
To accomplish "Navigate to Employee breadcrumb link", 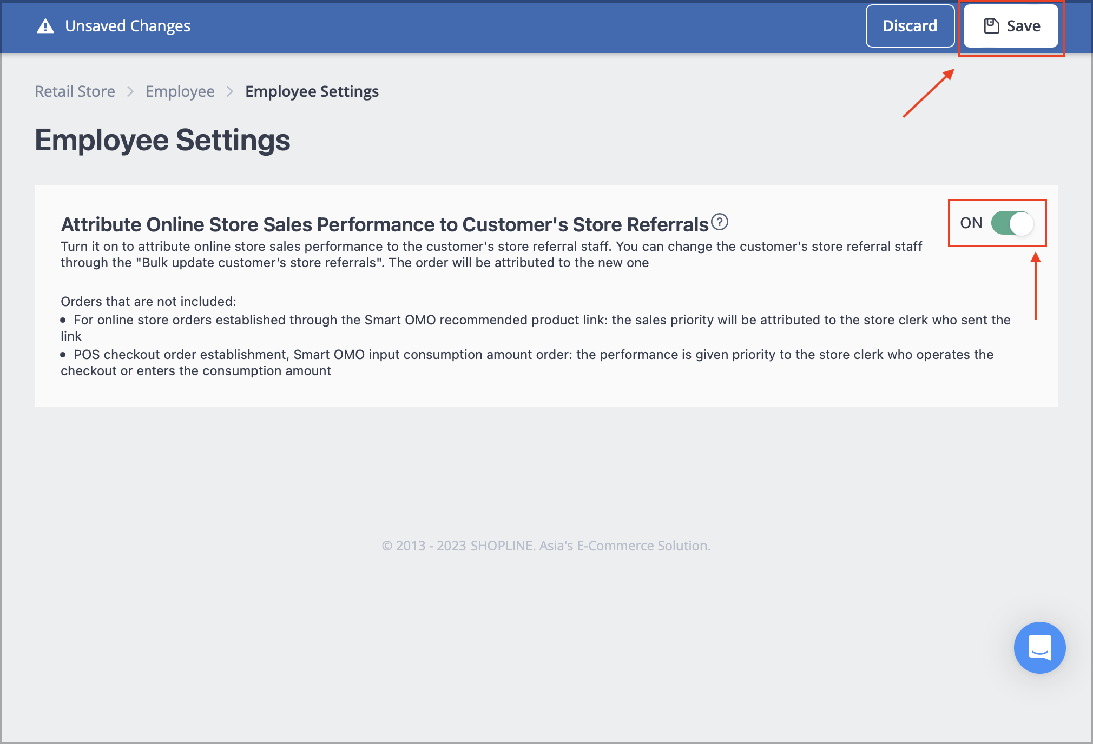I will (x=180, y=91).
